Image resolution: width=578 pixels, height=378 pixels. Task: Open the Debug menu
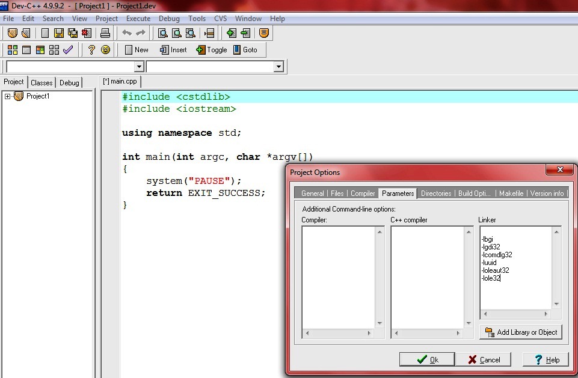point(169,19)
